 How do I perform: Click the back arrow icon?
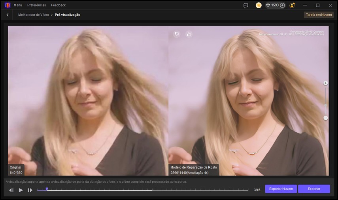click(8, 15)
